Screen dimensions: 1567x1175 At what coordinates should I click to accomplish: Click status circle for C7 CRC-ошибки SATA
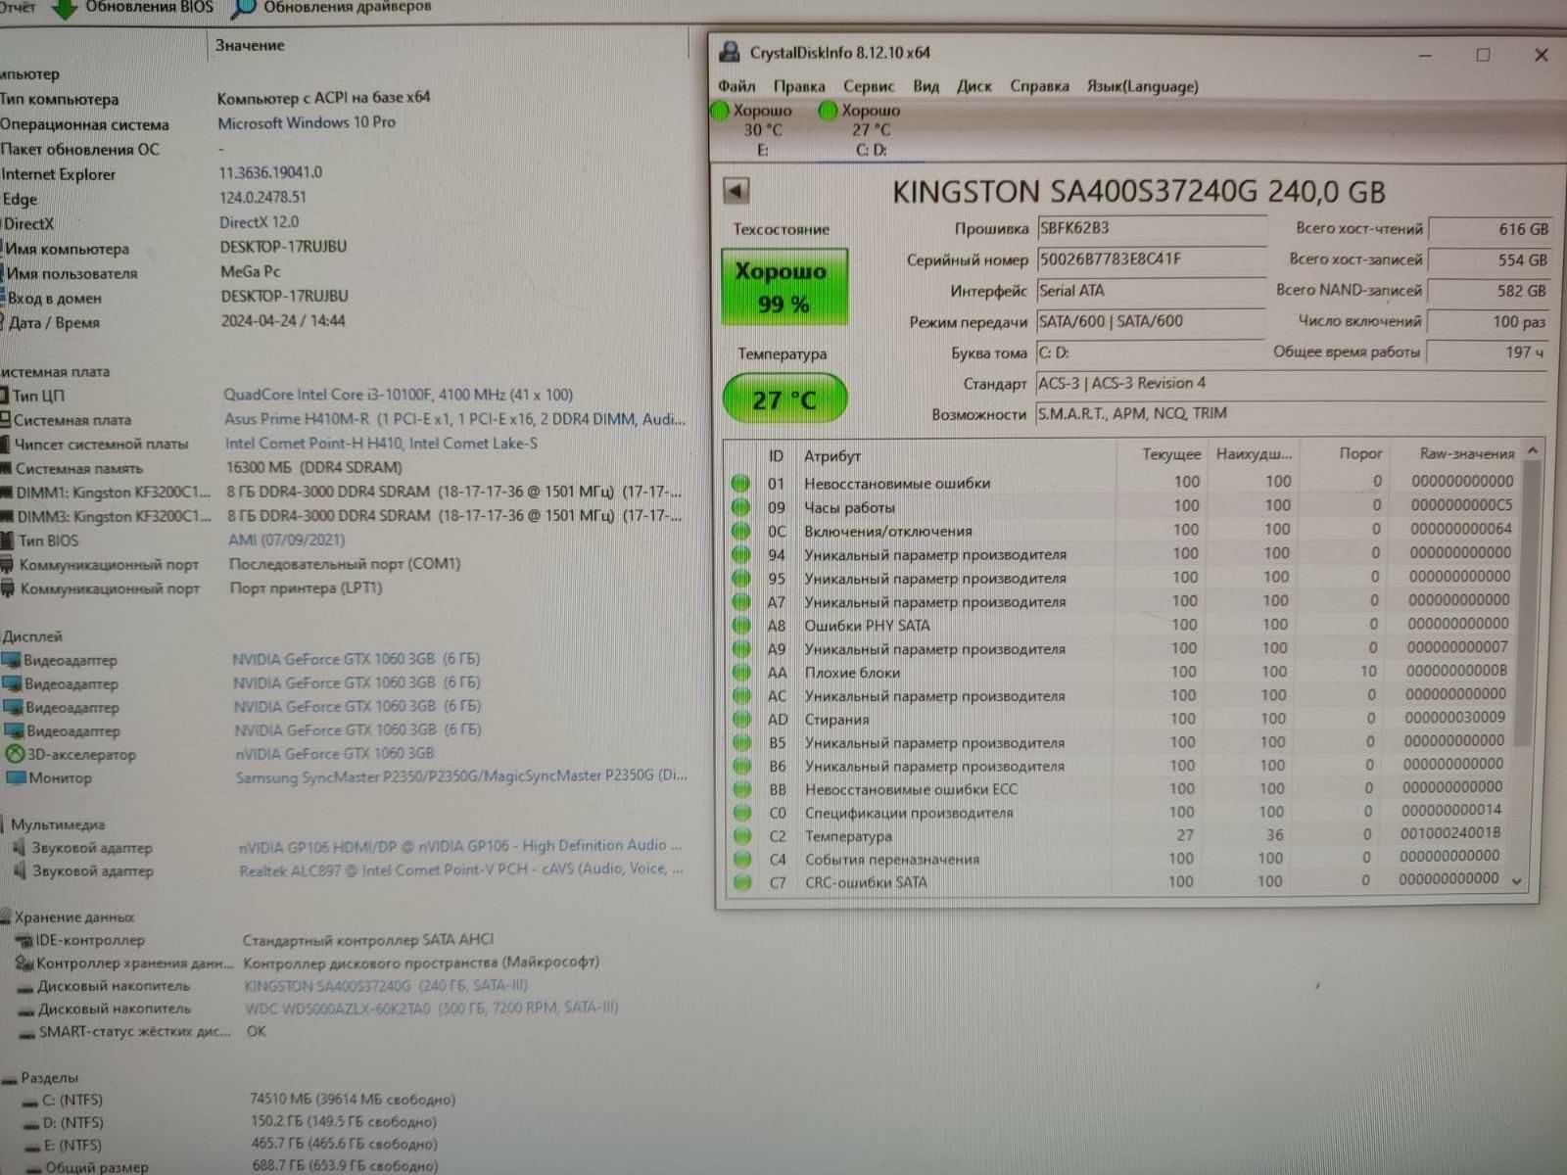742,882
